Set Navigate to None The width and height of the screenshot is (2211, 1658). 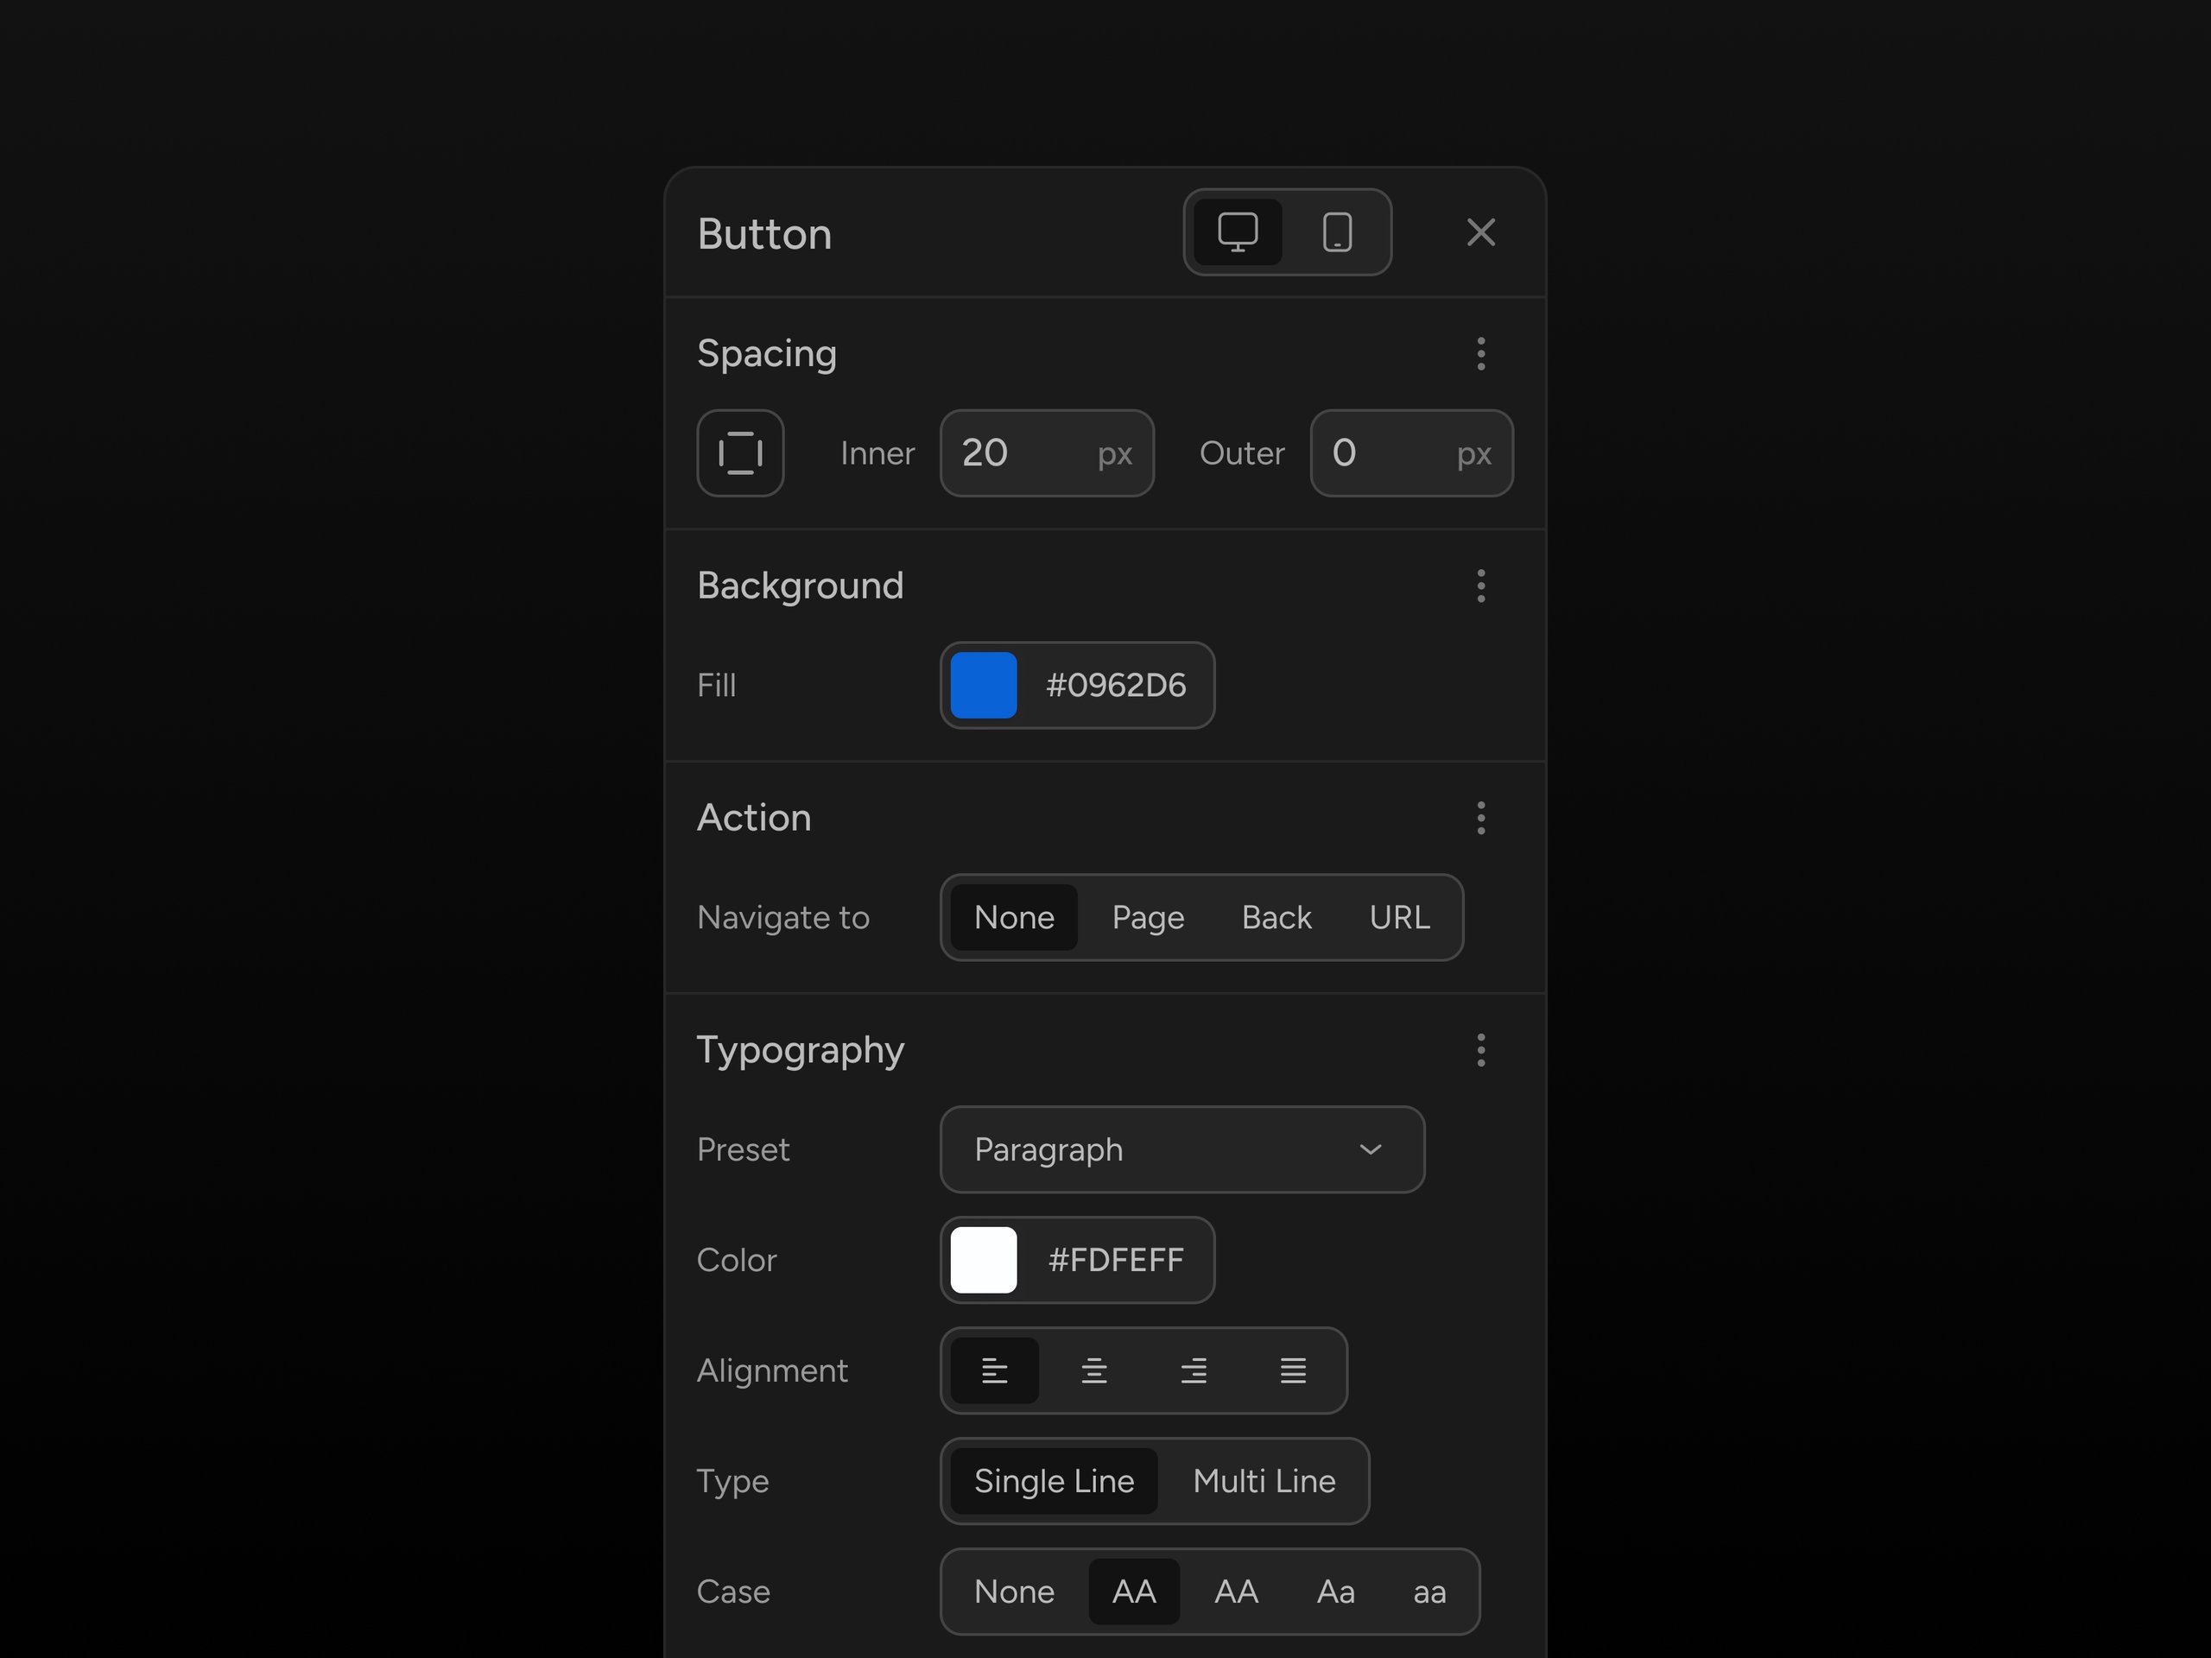[x=1014, y=917]
